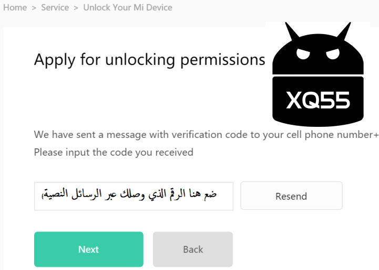This screenshot has width=379, height=270.
Task: Go to Home via the breadcrumb
Action: 15,8
